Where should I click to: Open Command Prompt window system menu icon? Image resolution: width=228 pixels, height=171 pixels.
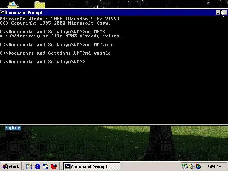click(3, 12)
